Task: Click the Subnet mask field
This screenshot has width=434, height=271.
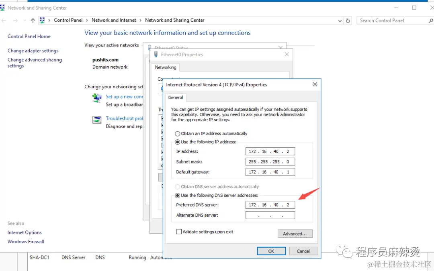Action: (270, 161)
